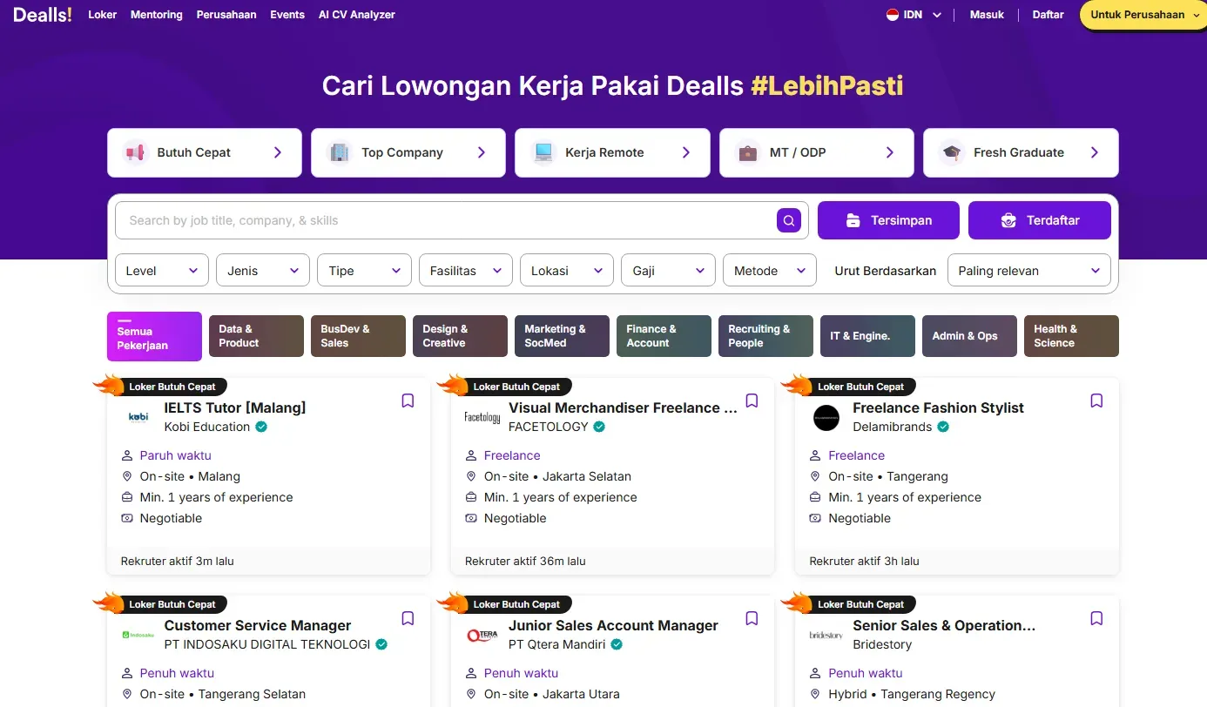
Task: Open the Fresh Graduate quick filter card
Action: click(x=1021, y=152)
